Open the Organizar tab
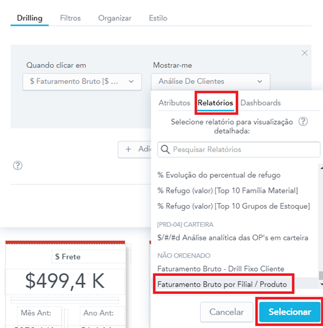 click(x=115, y=18)
